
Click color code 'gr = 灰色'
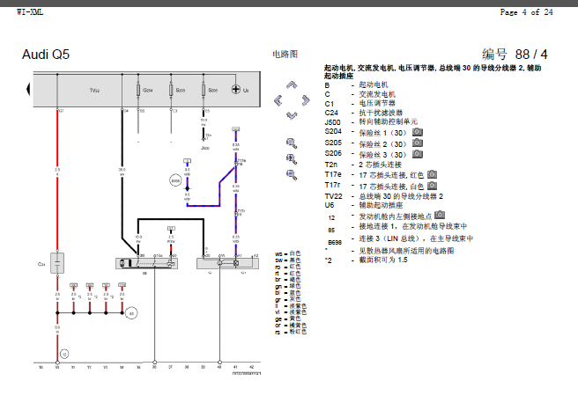pos(288,299)
